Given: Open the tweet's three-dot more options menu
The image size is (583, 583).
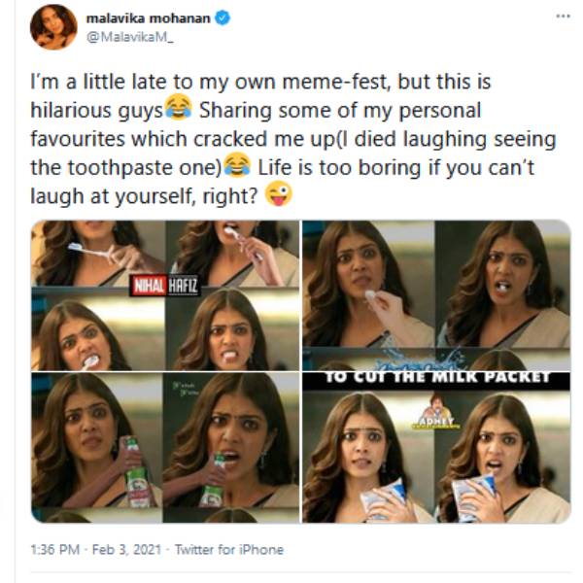Looking at the screenshot, I should (563, 17).
